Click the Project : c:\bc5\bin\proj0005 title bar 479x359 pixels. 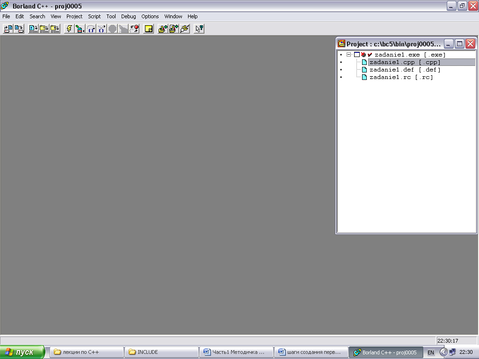[x=393, y=44]
